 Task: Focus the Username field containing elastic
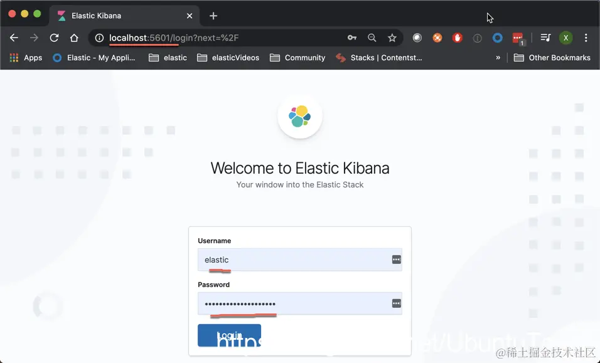click(299, 260)
